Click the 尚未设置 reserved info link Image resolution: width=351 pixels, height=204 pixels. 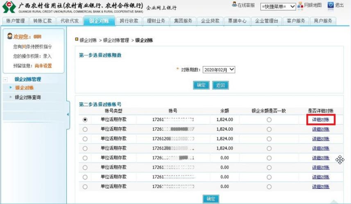click(x=43, y=66)
